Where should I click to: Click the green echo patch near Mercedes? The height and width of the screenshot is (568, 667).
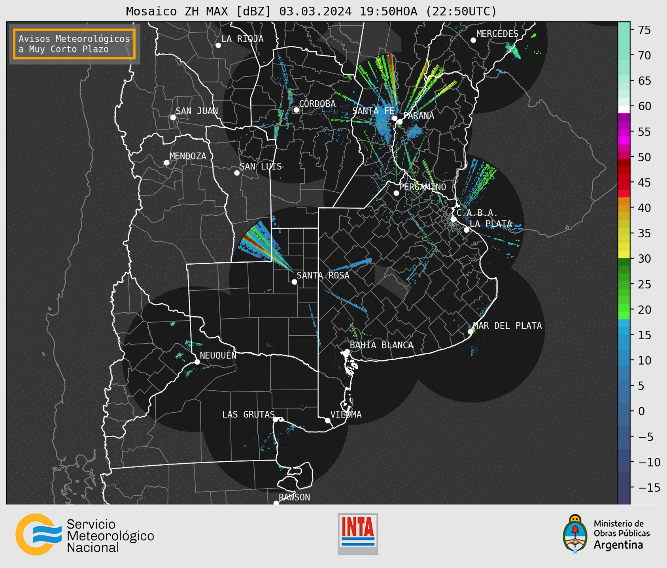(514, 51)
